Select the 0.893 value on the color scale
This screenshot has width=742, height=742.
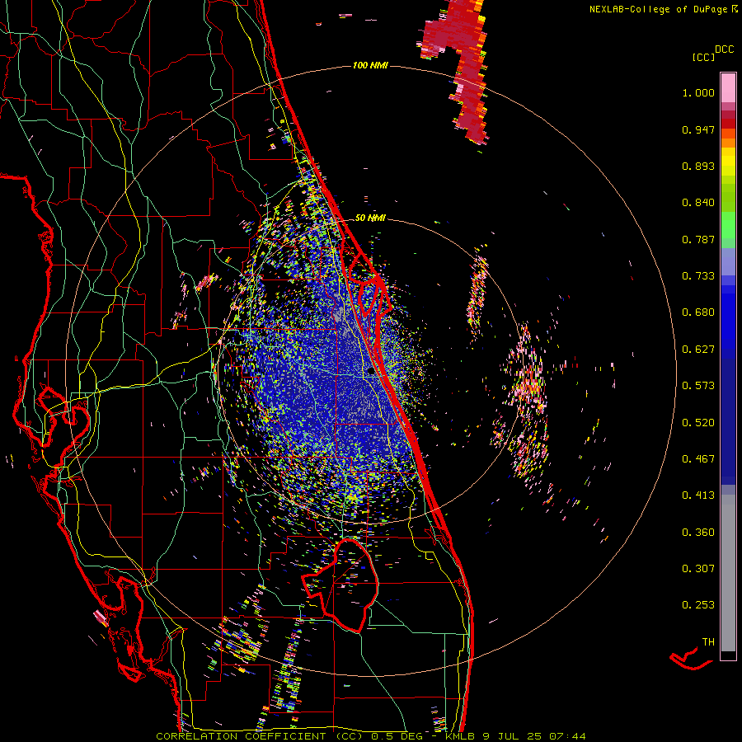coord(698,166)
